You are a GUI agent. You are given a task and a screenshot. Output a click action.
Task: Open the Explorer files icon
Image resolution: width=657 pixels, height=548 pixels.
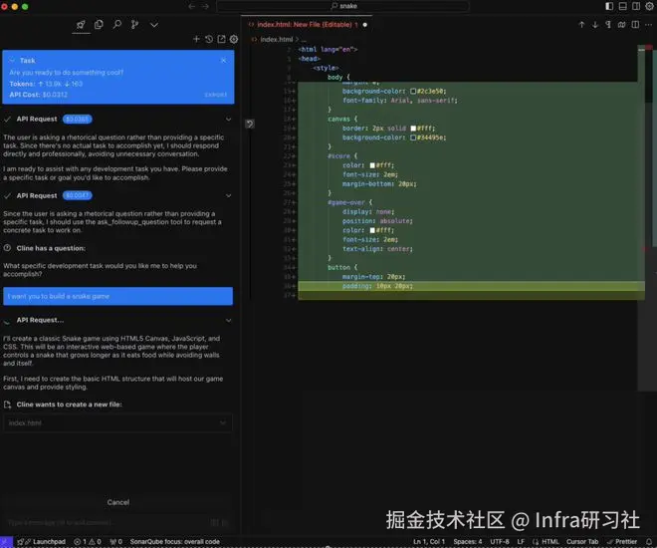coord(99,25)
